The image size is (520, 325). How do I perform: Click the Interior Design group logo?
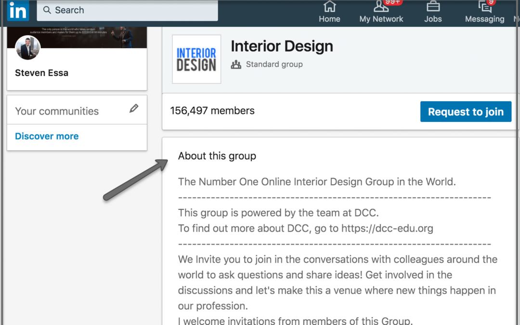click(196, 59)
